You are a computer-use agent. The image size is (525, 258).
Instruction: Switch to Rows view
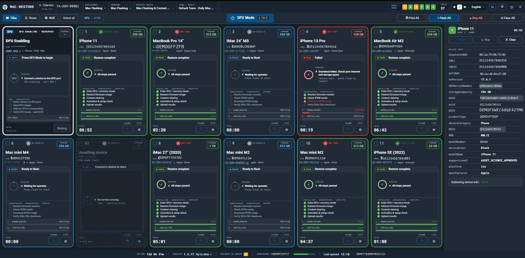[31, 18]
